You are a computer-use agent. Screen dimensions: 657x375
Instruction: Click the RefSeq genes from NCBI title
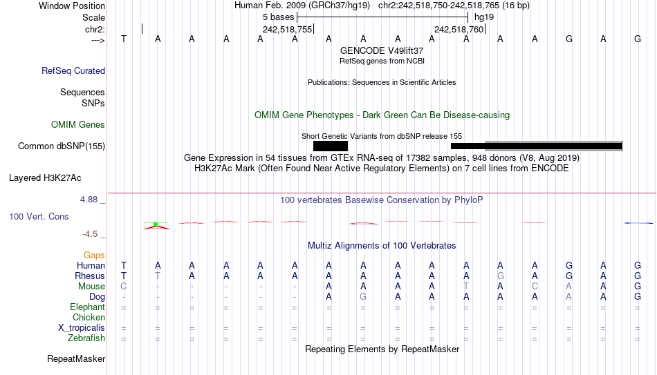pos(382,61)
